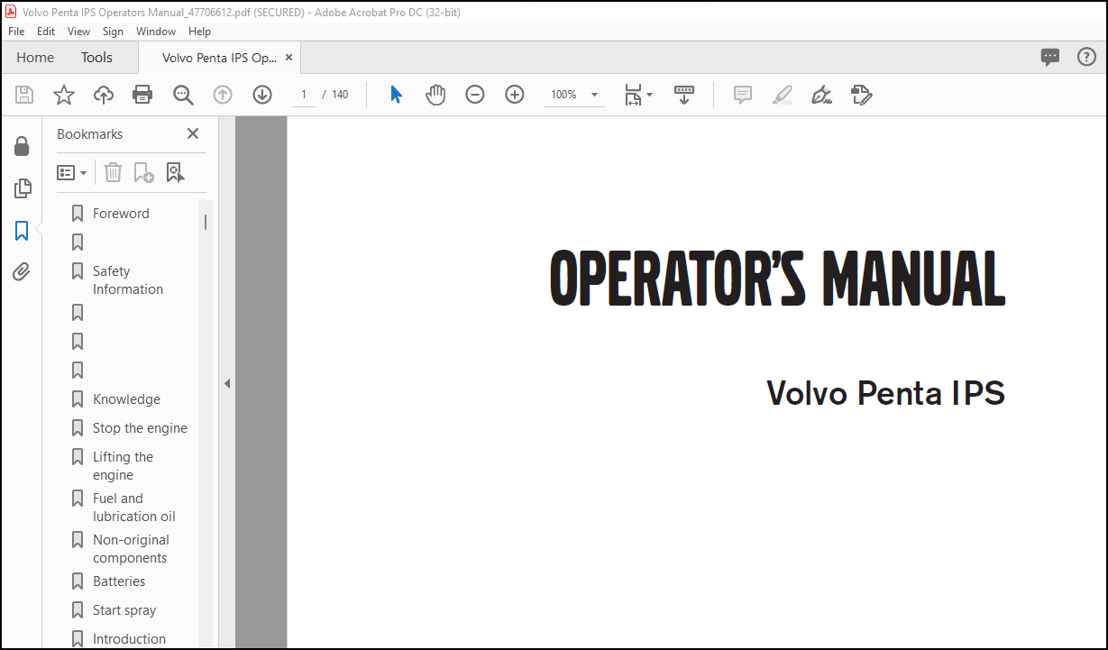Toggle the Bookmarks panel icon
The height and width of the screenshot is (650, 1108).
[x=22, y=231]
